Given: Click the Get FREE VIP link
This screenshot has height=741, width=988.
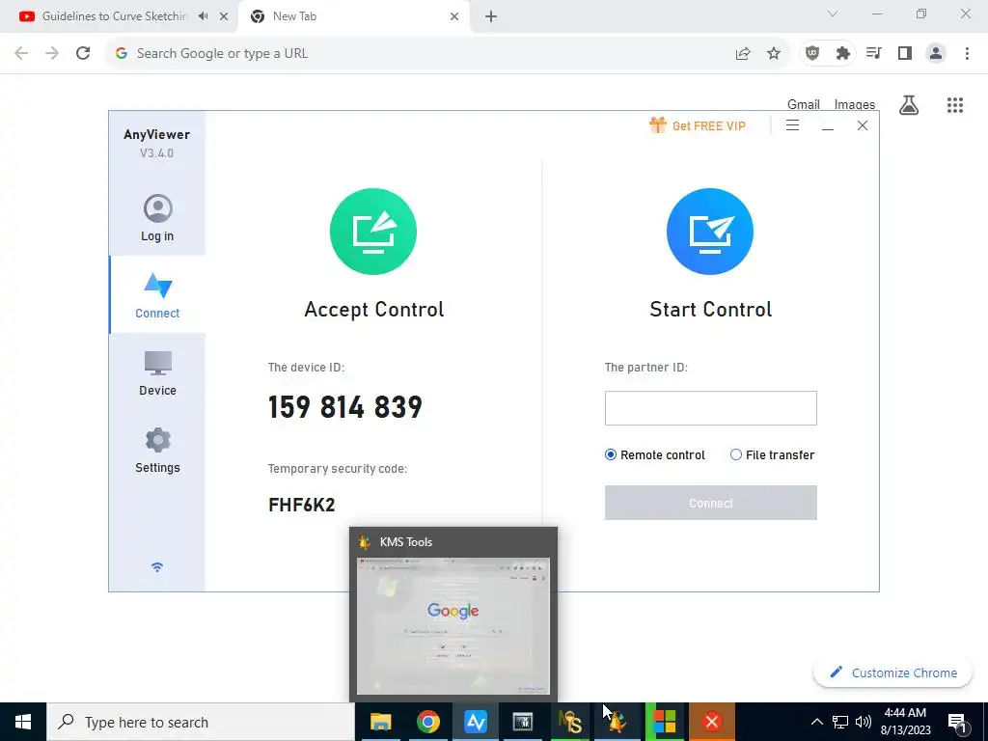Looking at the screenshot, I should coord(709,126).
